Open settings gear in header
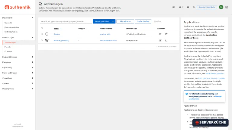Screen dimensions: 232x130 (188, 7)
